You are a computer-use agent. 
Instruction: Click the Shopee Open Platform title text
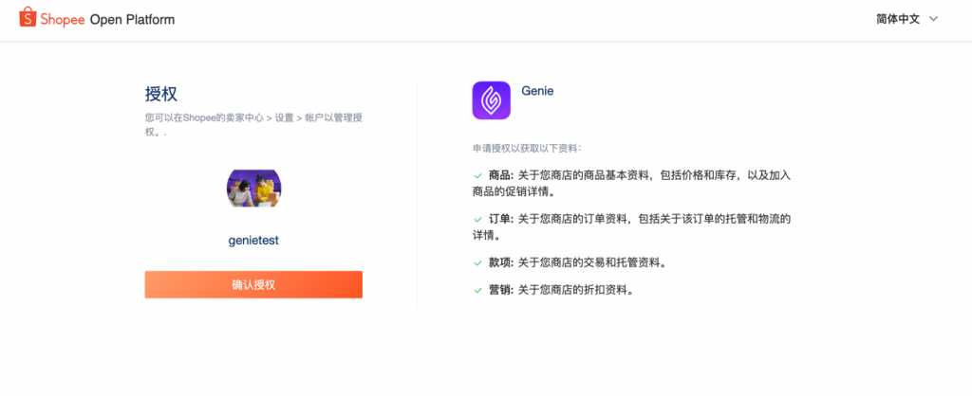107,19
